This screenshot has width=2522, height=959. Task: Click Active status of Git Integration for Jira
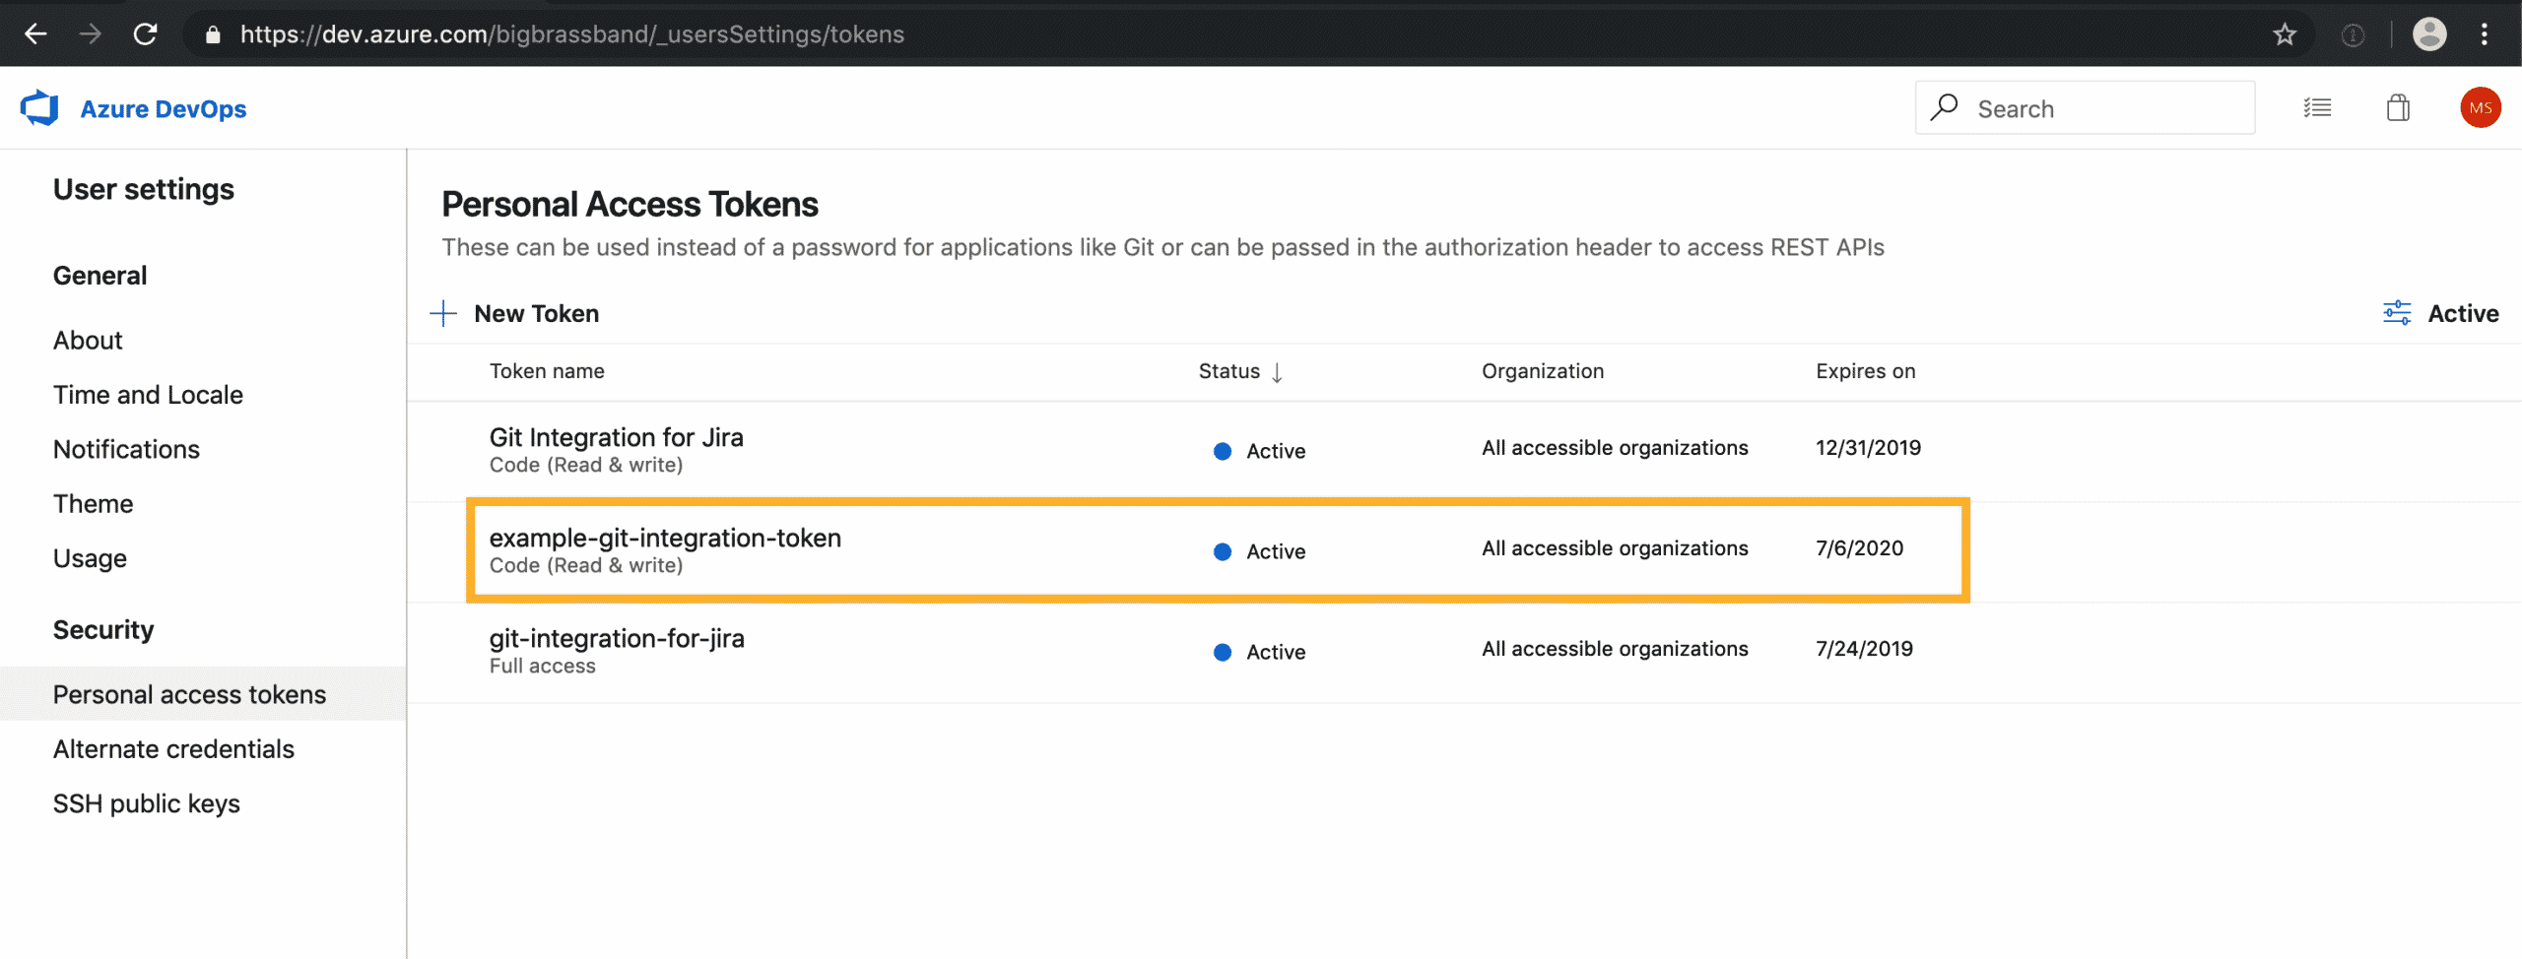click(x=1259, y=451)
